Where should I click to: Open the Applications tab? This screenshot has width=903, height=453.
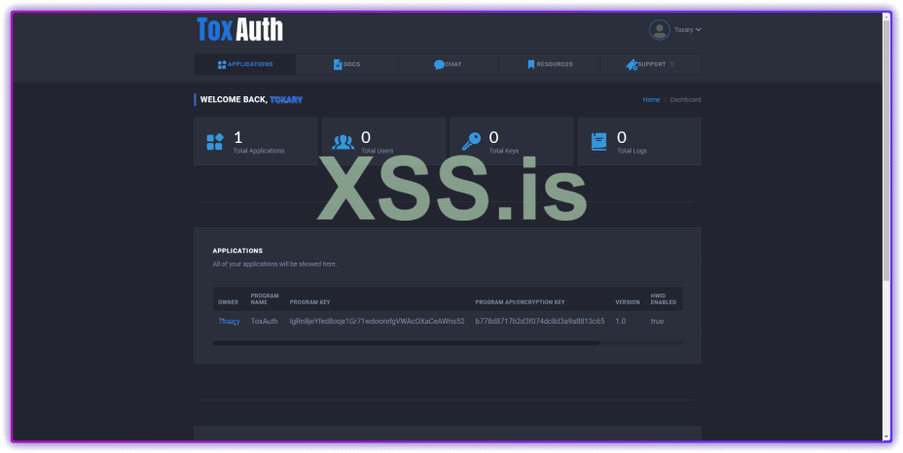245,64
